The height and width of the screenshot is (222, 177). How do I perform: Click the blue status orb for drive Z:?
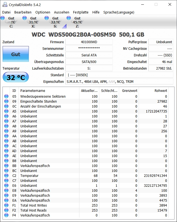point(69,18)
